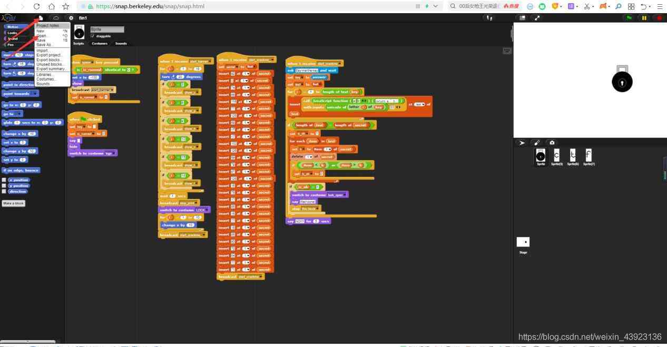The height and width of the screenshot is (347, 667).
Task: Choose Libraries... from the project menu
Action: pos(44,74)
